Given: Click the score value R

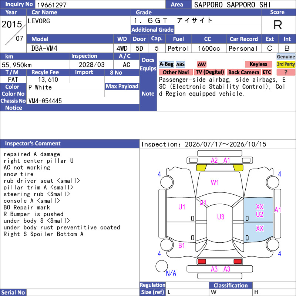Looking at the screenshot, I should (x=278, y=25).
